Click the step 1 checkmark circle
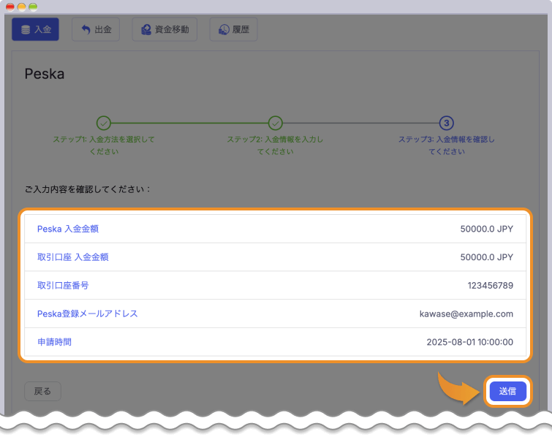552x437 pixels. 104,123
